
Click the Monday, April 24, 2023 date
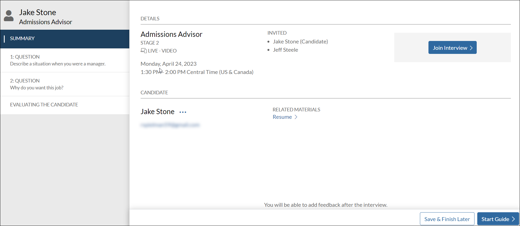click(168, 64)
